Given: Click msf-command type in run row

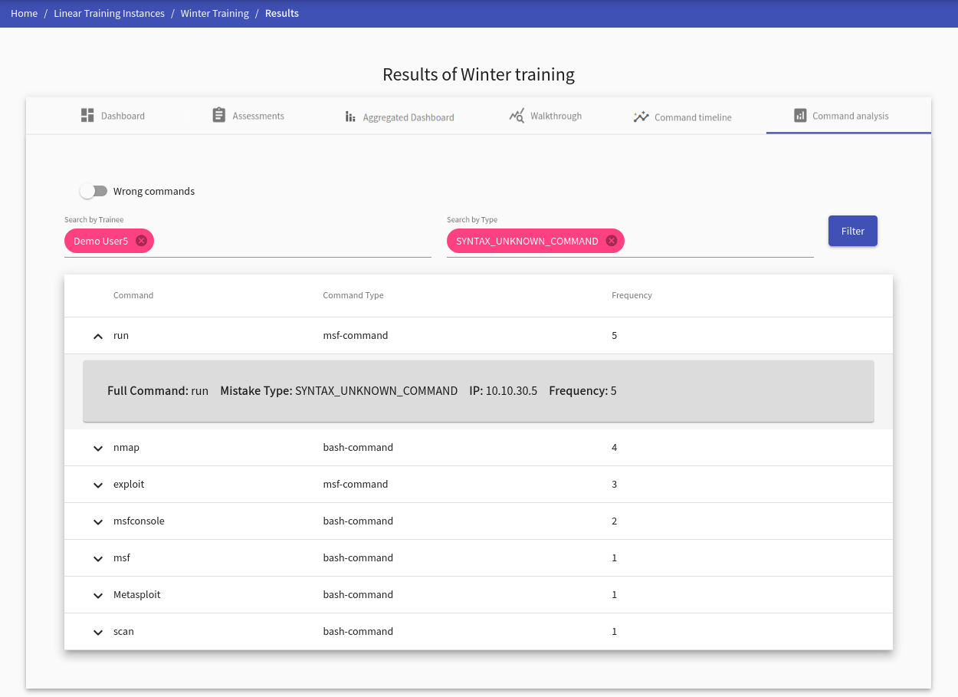Looking at the screenshot, I should click(x=356, y=335).
